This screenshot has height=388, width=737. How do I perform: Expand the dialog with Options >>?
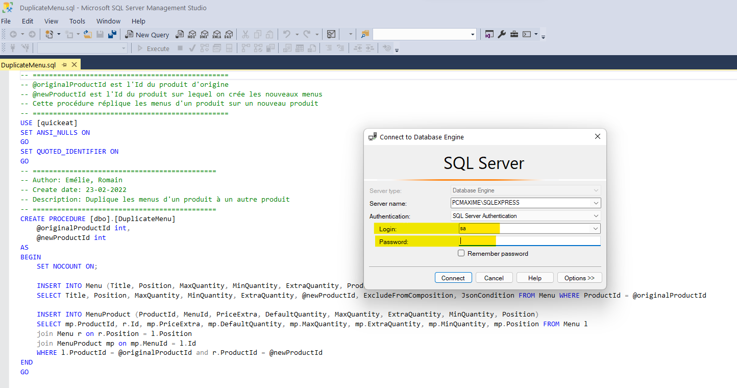(580, 278)
